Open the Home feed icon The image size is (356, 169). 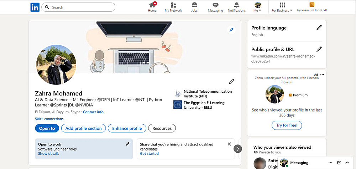pos(152,5)
